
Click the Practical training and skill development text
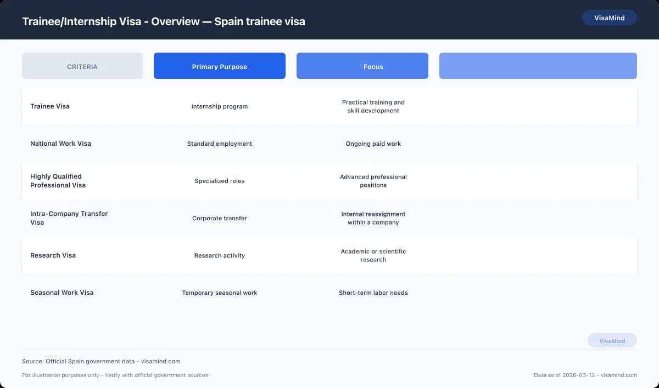point(373,106)
